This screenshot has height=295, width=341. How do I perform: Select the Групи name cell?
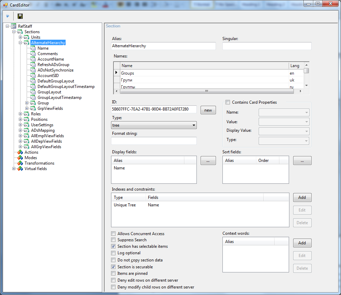pos(204,80)
